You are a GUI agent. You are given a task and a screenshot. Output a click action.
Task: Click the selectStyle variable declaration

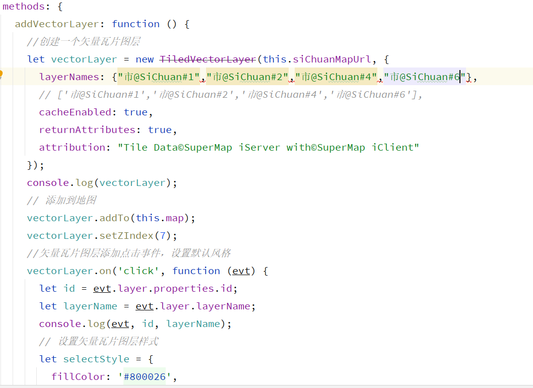tap(96, 359)
